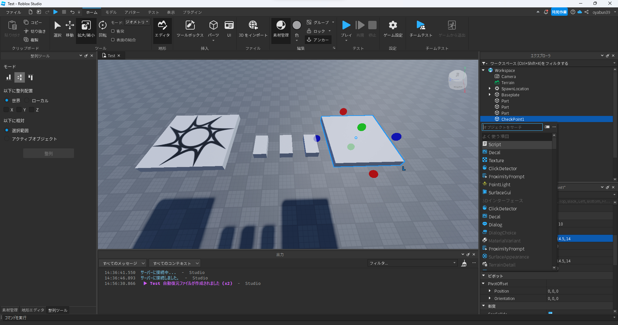Clear the output with the broom icon
Screen dimensions: 618x325
pos(464,263)
